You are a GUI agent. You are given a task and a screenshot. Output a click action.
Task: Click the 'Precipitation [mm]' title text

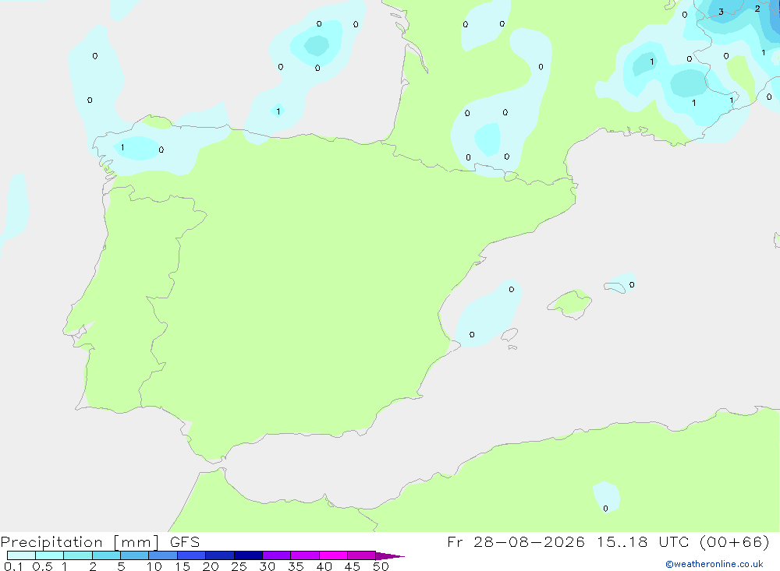point(80,542)
